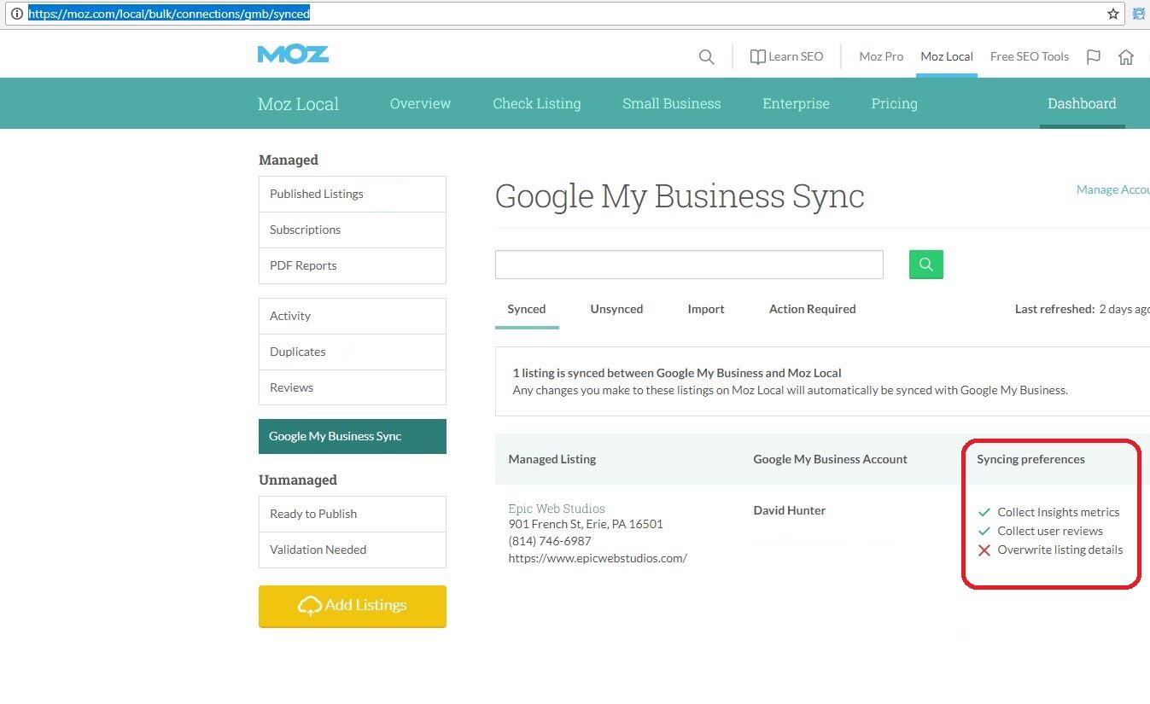The width and height of the screenshot is (1150, 704).
Task: Bookmark the page with the star icon
Action: [1113, 14]
